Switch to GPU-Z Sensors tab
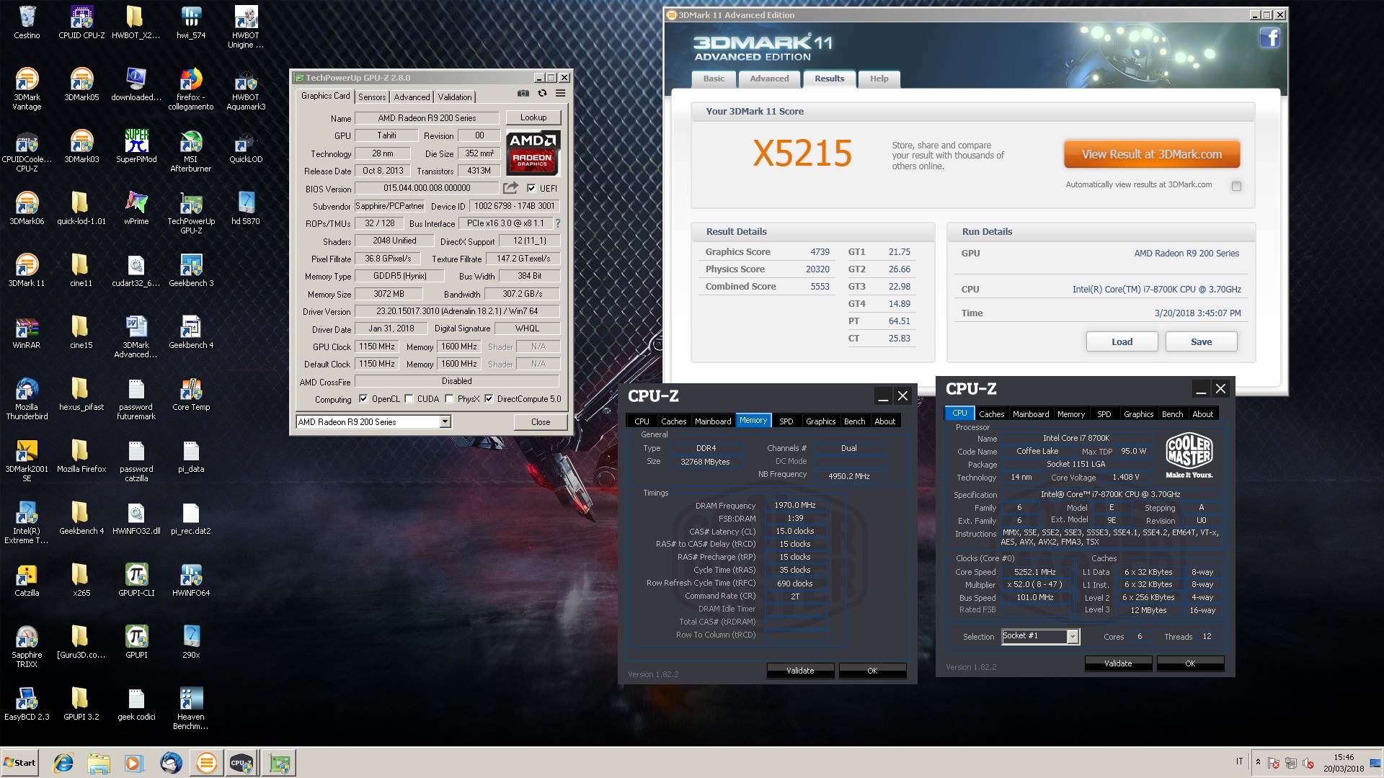1384x778 pixels. point(372,97)
